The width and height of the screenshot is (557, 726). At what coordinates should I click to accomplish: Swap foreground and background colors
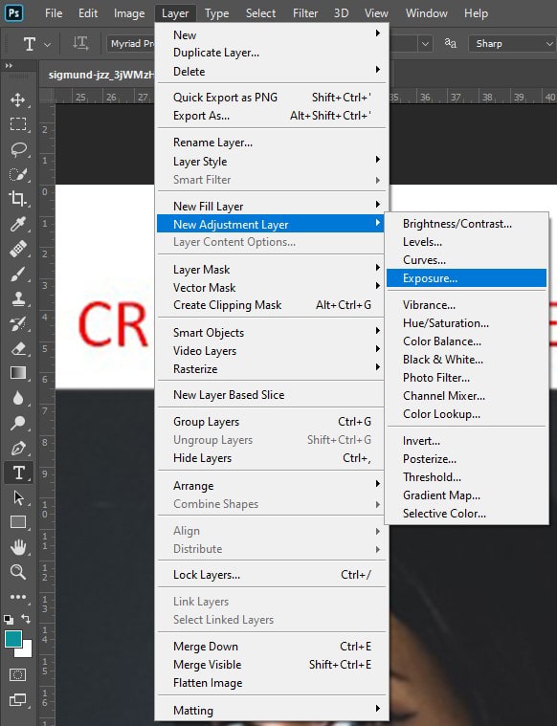26,619
